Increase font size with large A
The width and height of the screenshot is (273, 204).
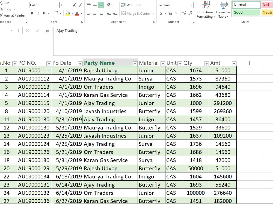point(75,5)
